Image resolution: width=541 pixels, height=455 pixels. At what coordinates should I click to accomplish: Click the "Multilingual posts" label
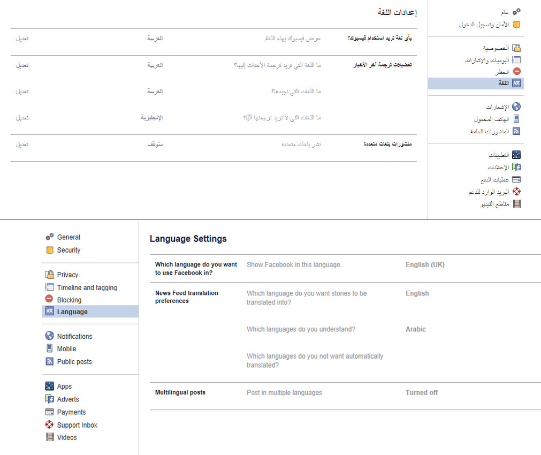[180, 392]
